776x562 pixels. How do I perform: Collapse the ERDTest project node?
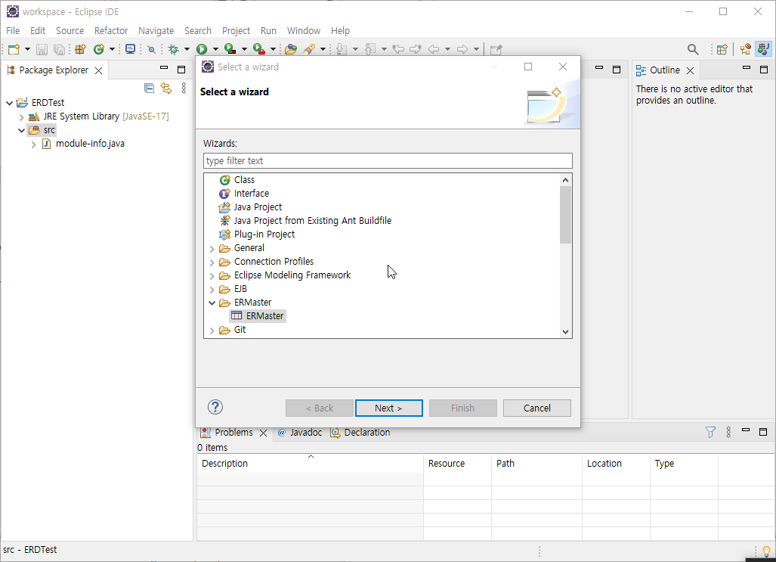(9, 103)
